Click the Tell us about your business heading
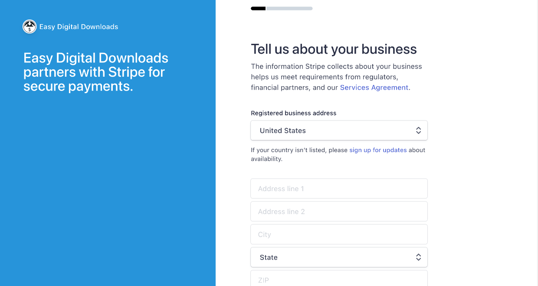Image resolution: width=538 pixels, height=286 pixels. (334, 49)
